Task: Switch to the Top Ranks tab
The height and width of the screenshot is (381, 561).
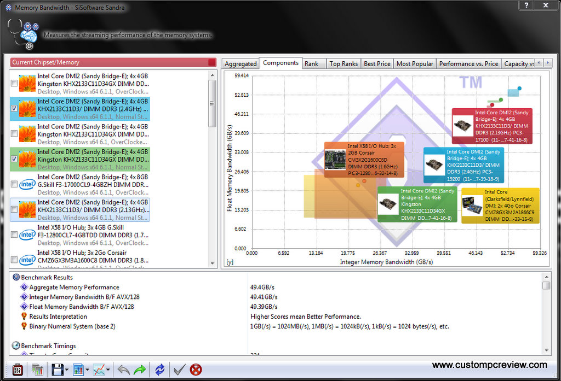Action: point(344,63)
